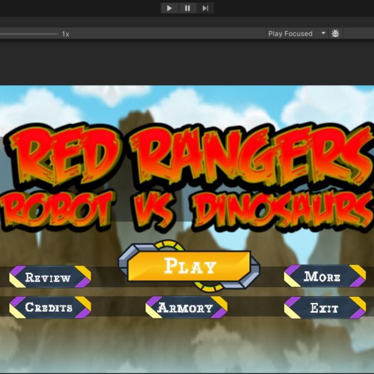This screenshot has height=374, width=374.
Task: Click the purple corner of the Exit button
Action: (x=358, y=314)
